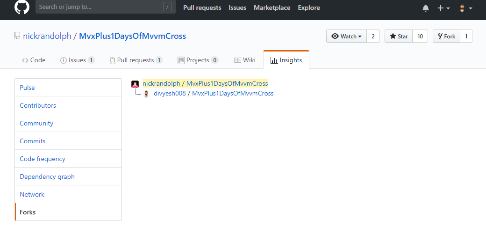Open Network in Insights sidebar
This screenshot has height=228, width=486.
pyautogui.click(x=68, y=194)
